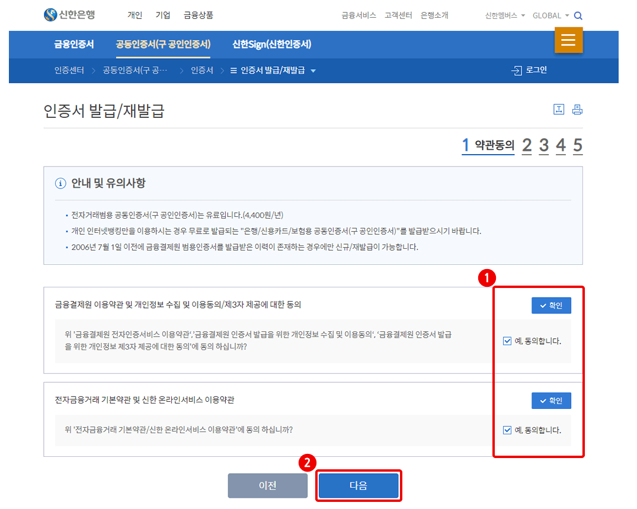
Task: Click the text size adjustment icon
Action: [x=559, y=109]
